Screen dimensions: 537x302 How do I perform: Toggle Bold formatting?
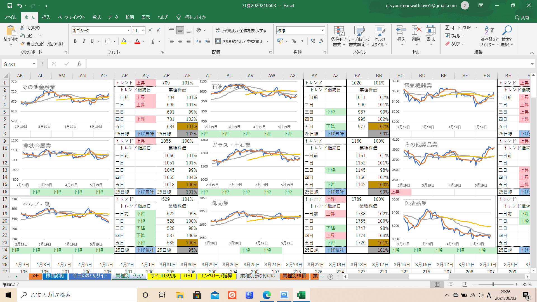click(x=75, y=41)
